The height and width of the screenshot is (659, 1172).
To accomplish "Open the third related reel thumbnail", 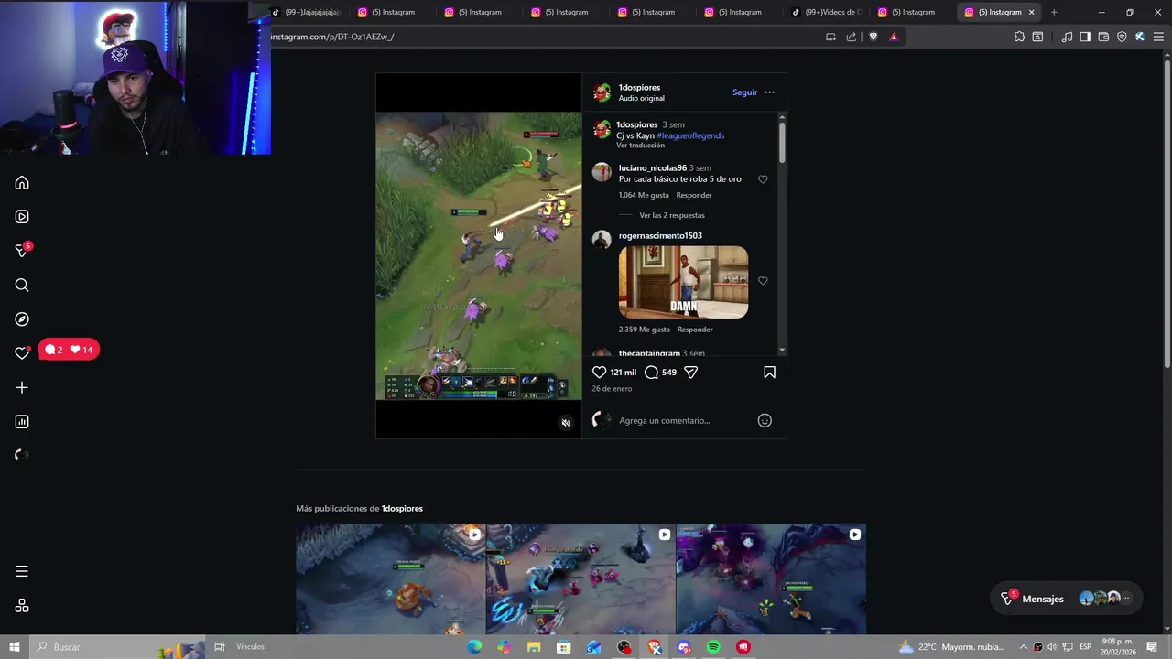I will coord(771,578).
